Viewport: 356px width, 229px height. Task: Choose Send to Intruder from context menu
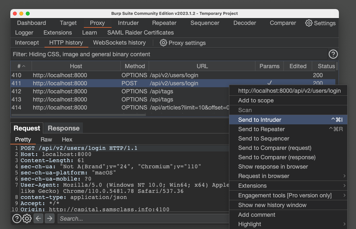pyautogui.click(x=260, y=120)
